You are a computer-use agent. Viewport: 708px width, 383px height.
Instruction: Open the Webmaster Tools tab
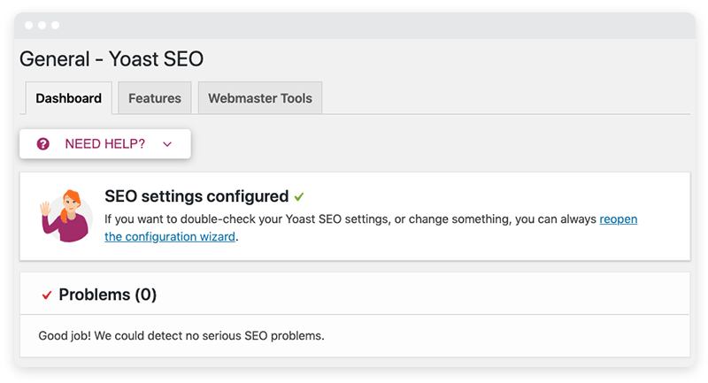pyautogui.click(x=260, y=98)
